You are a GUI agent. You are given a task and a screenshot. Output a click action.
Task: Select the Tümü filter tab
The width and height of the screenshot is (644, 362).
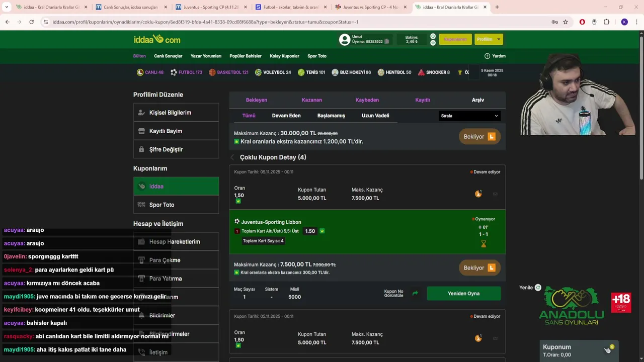(249, 116)
